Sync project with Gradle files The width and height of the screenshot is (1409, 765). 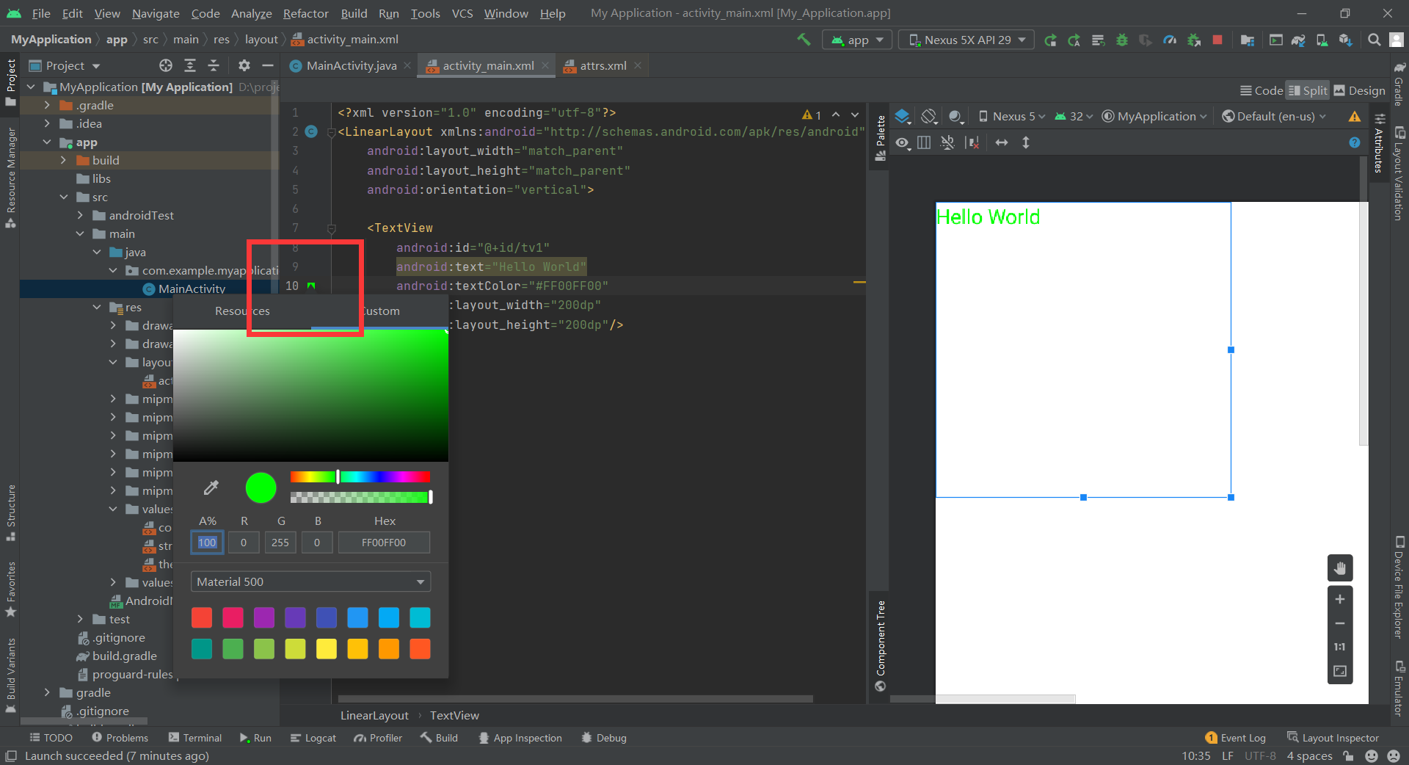(x=1299, y=40)
